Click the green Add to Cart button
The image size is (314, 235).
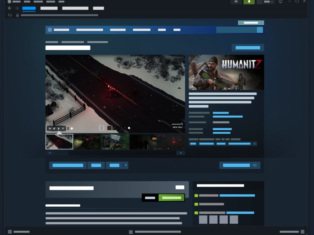coord(171,198)
